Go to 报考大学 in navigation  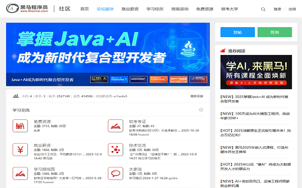click(x=230, y=9)
